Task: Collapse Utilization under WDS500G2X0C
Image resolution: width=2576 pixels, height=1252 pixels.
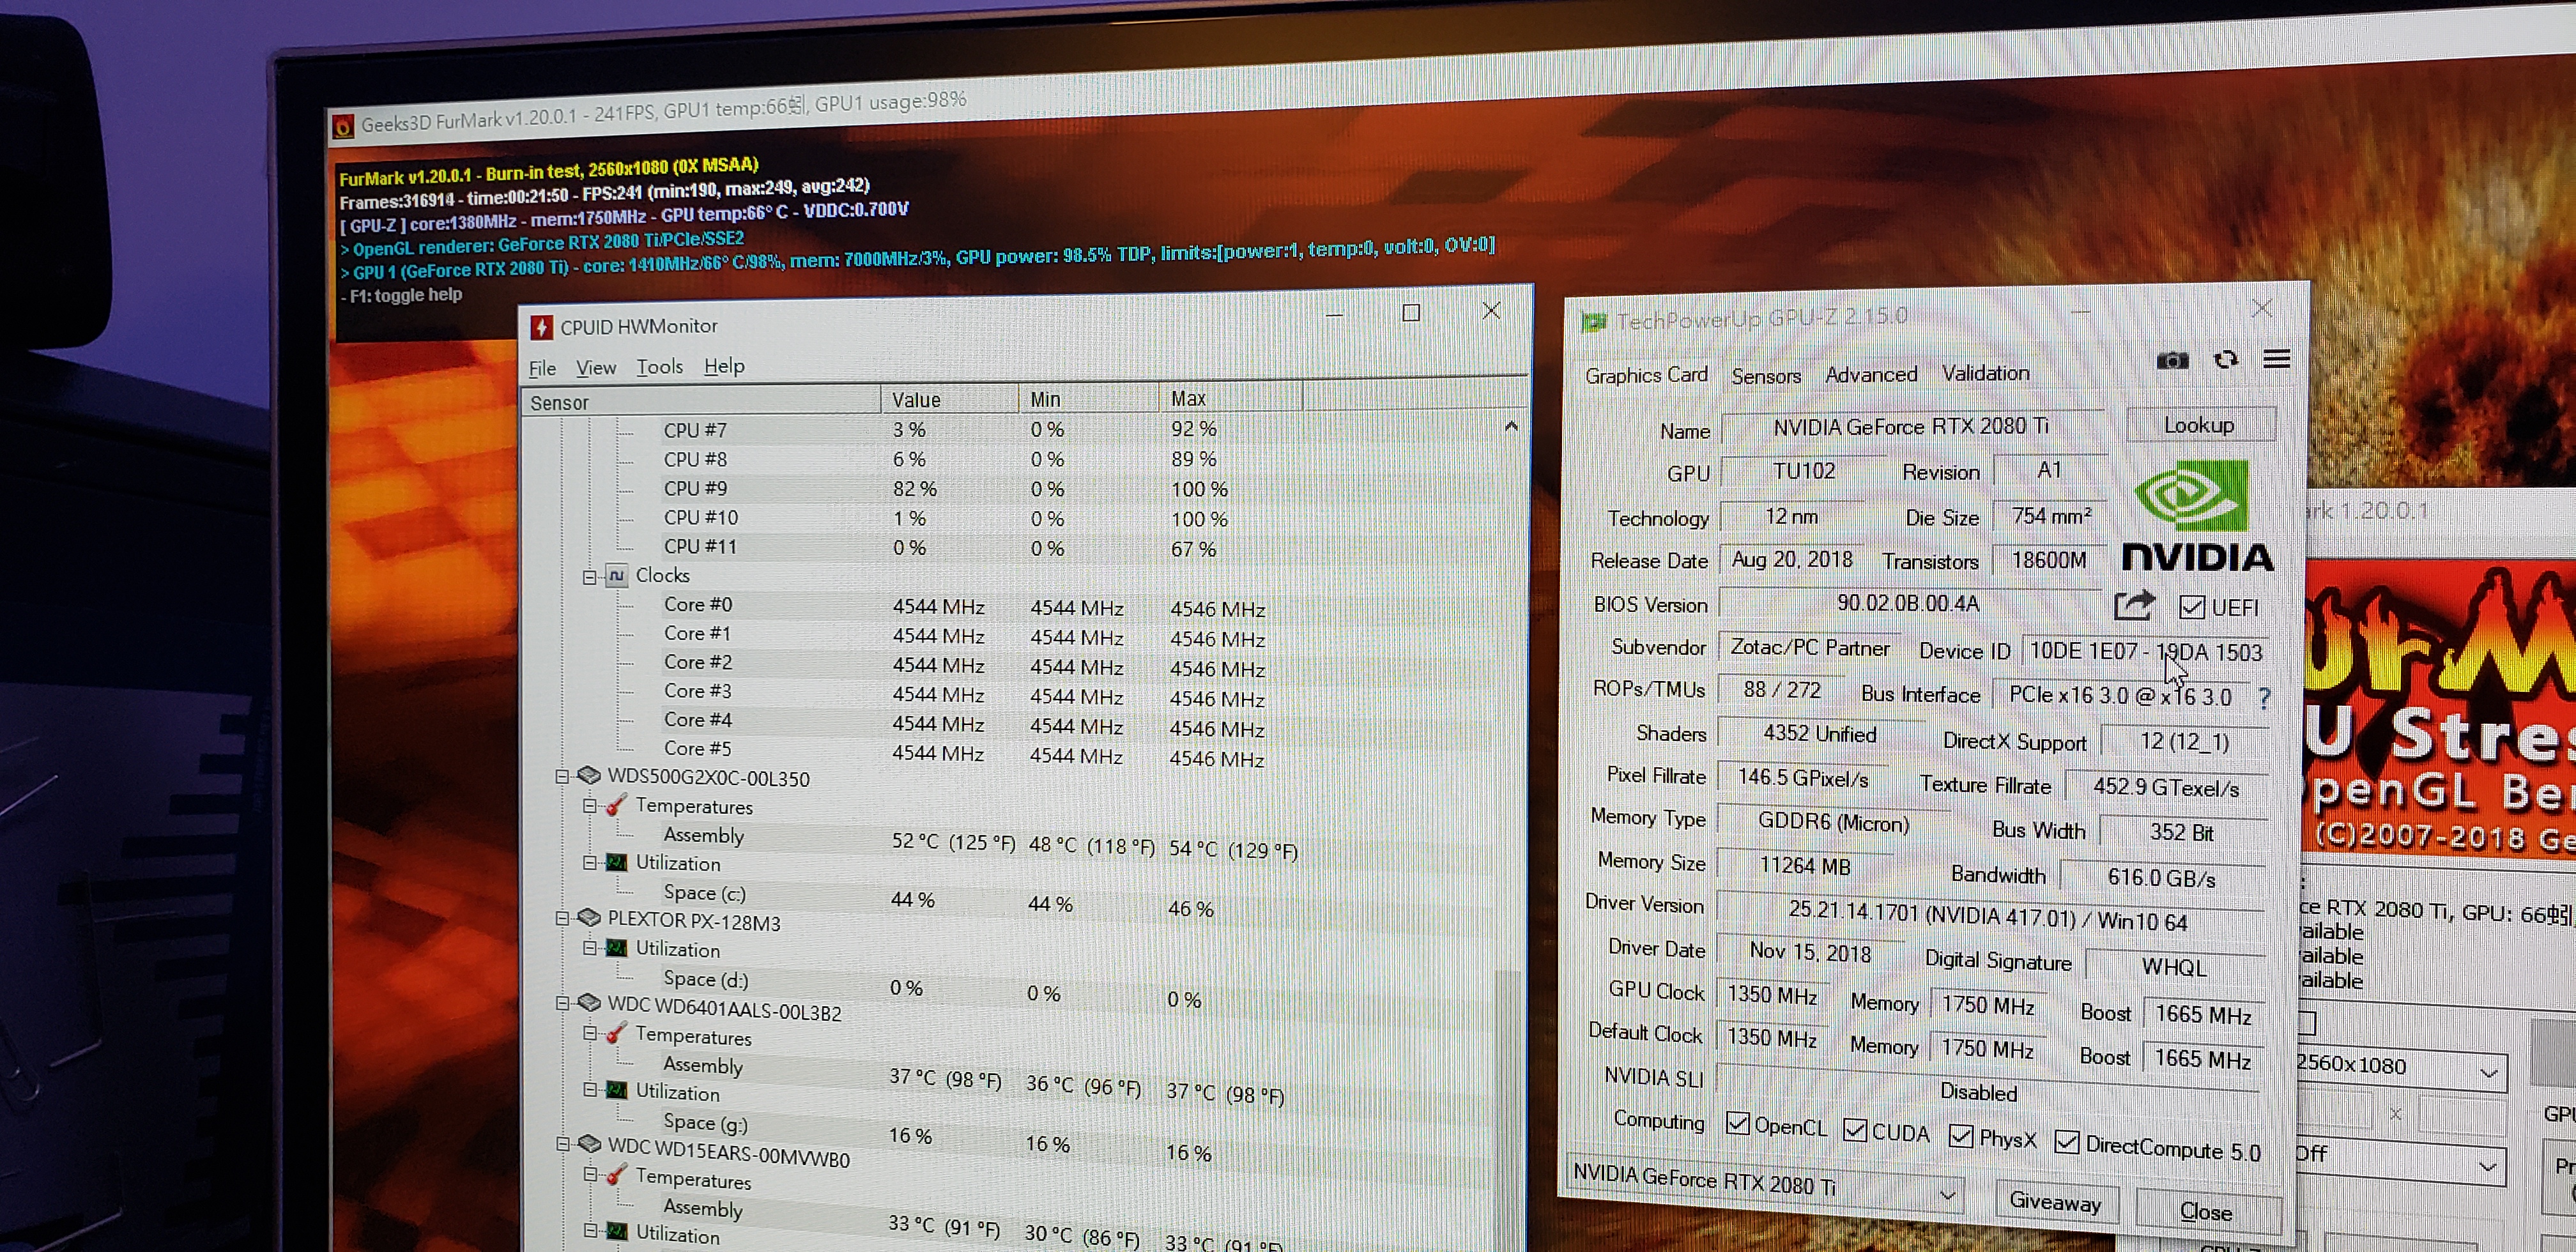Action: 589,863
